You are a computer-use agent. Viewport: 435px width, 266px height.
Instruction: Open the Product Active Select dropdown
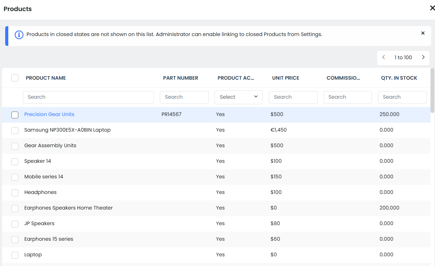click(238, 97)
